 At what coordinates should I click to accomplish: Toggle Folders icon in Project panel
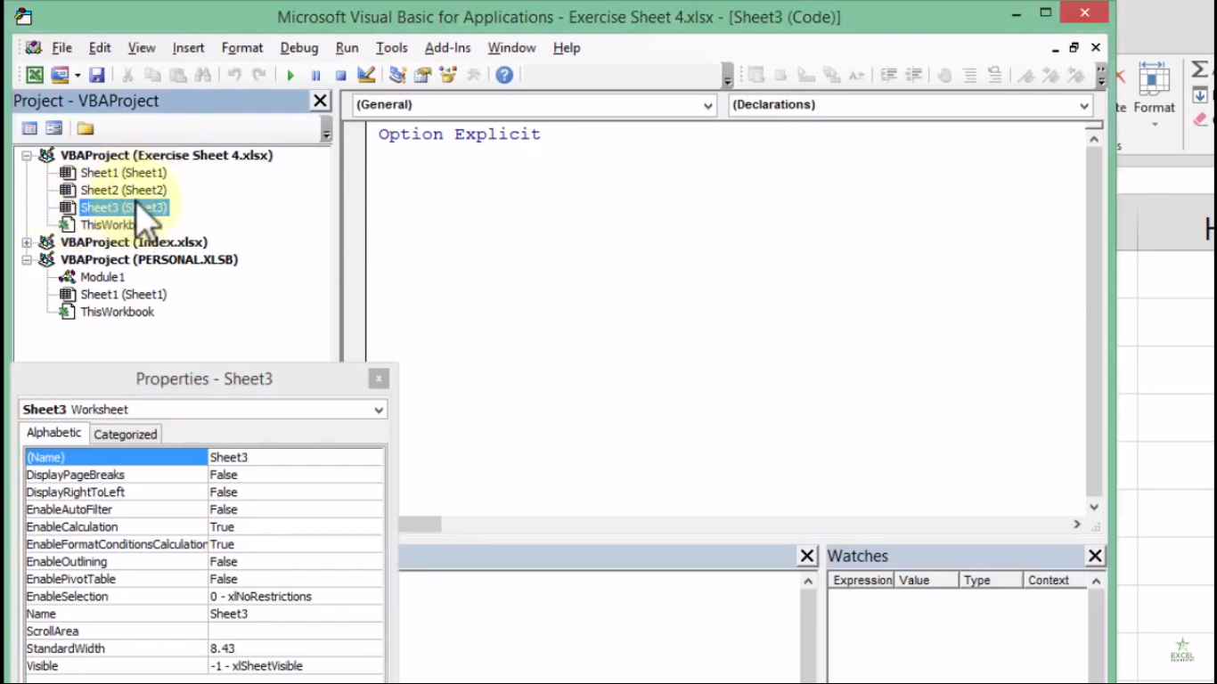86,128
